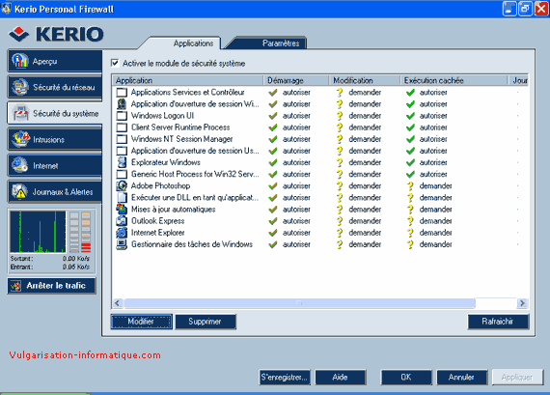The image size is (550, 395).
Task: Click 'demander' Exécution cachée for Outlook Express
Action: click(435, 221)
